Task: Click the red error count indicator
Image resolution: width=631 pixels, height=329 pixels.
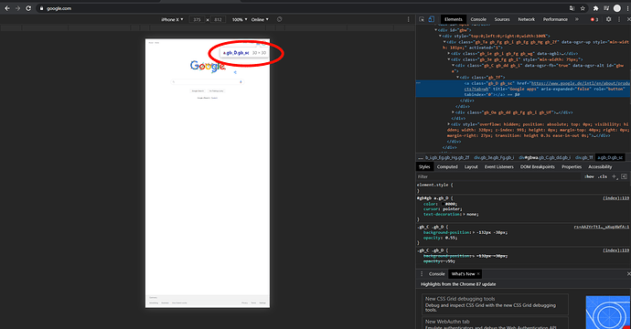Action: 594,19
